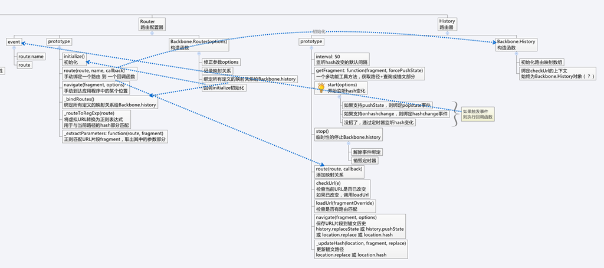Select History's navigate(fragment, options) node
The height and width of the screenshot is (268, 604).
pos(360,226)
